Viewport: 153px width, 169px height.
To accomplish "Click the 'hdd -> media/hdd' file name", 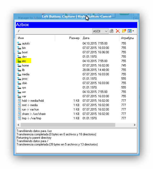I will click(x=33, y=101).
